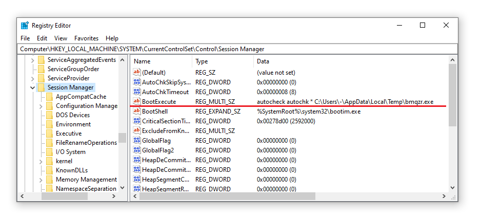This screenshot has height=222, width=481.
Task: Select the BootExecute data path text
Action: coord(346,102)
